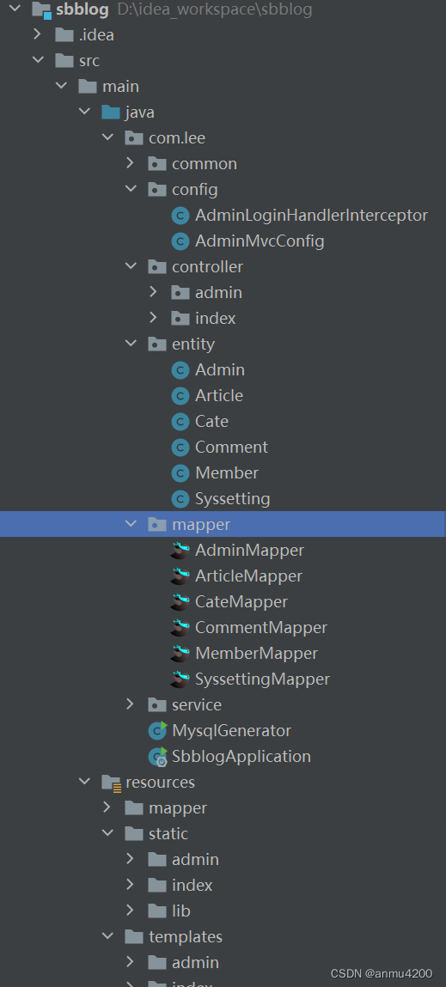Click the config package folder icon
The height and width of the screenshot is (987, 446).
(157, 190)
